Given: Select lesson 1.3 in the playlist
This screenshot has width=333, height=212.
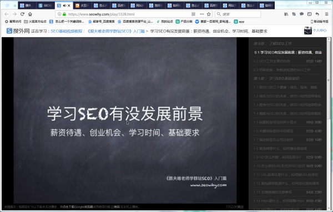Looking at the screenshot, I should click(x=288, y=105).
